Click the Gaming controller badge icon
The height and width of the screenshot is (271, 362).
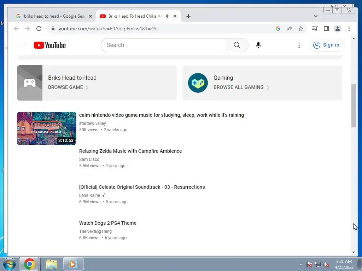point(198,83)
